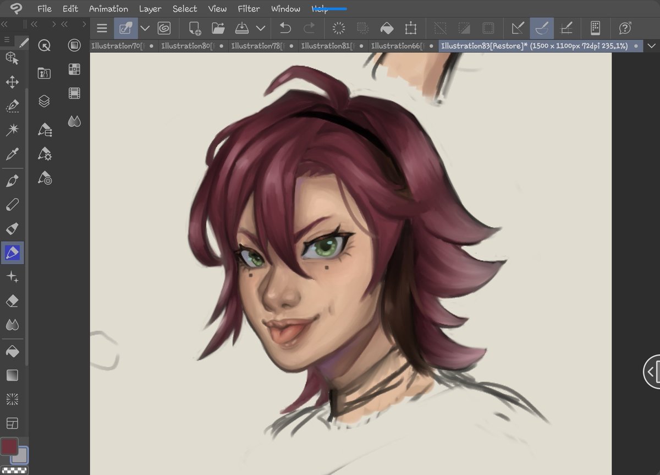
Task: Open the Color Set palette
Action: 74,69
